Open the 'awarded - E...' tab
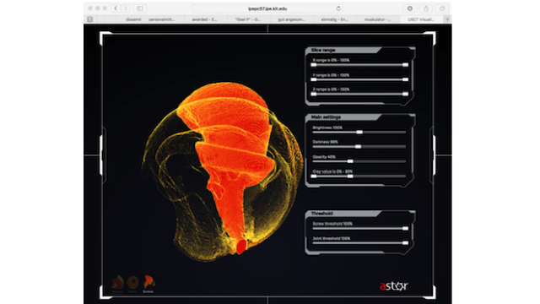Image resolution: width=540 pixels, height=304 pixels. 204,19
